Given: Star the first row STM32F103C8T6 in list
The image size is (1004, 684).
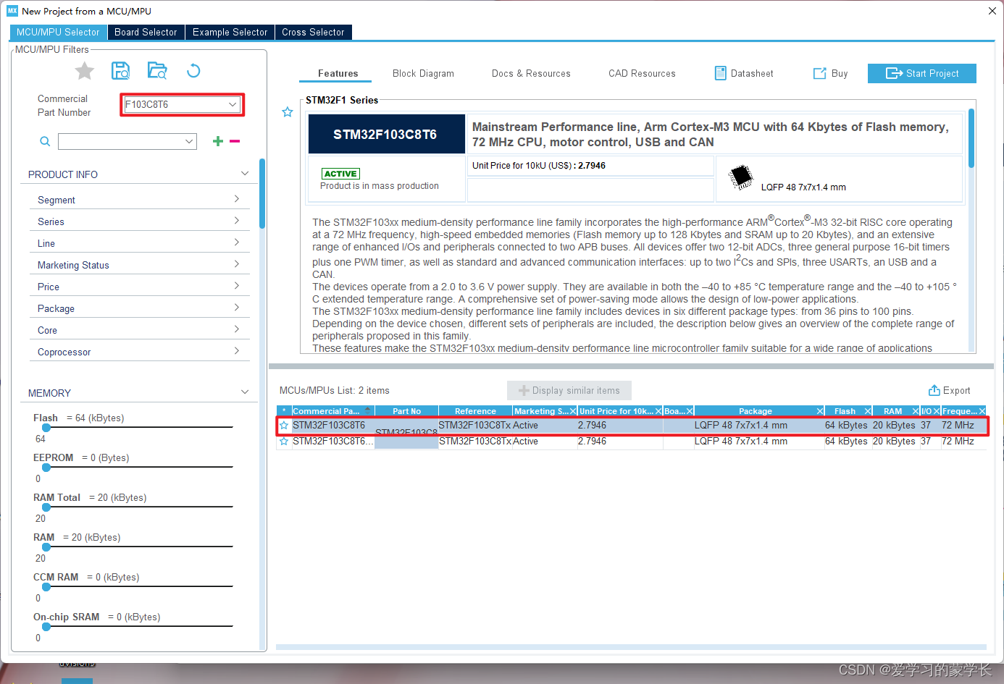Looking at the screenshot, I should pyautogui.click(x=284, y=426).
